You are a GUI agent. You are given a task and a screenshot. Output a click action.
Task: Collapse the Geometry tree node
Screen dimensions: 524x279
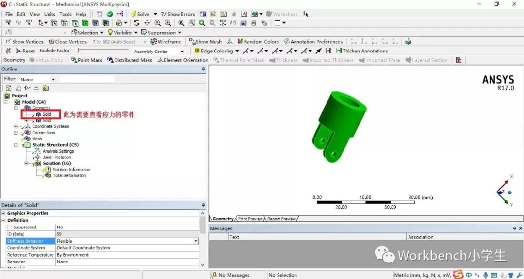point(16,108)
